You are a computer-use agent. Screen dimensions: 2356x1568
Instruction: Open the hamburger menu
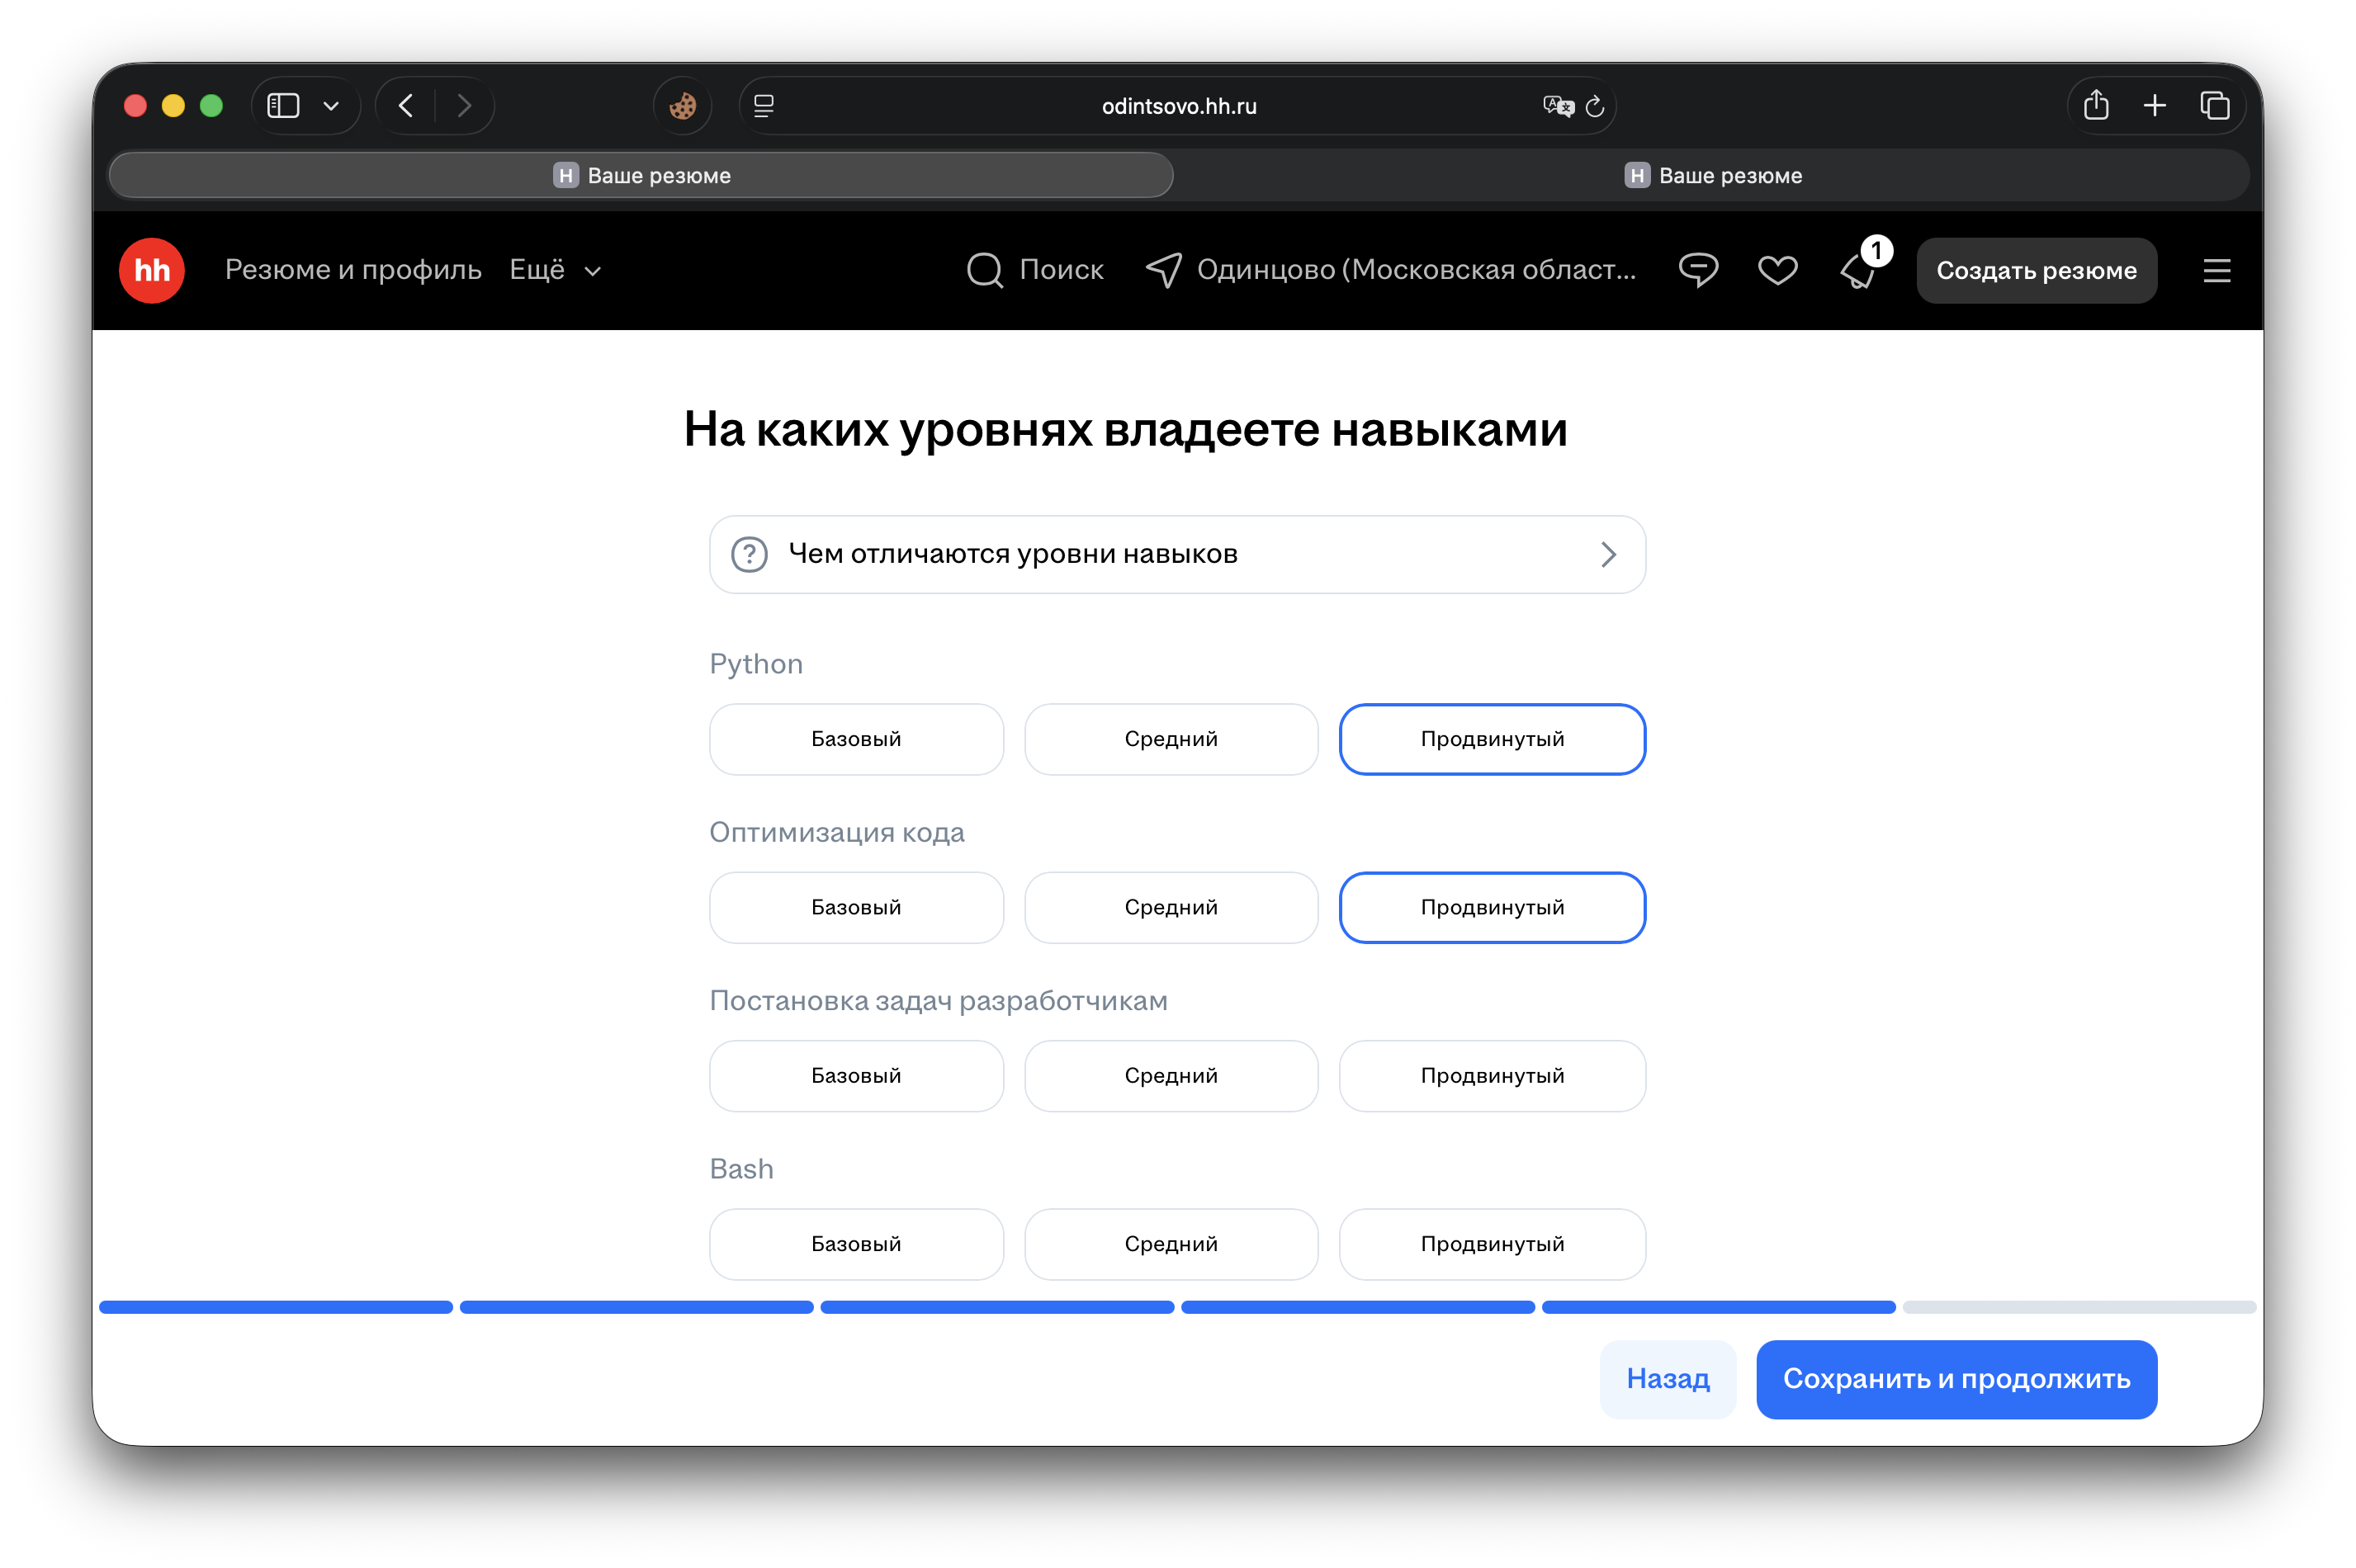[2217, 270]
